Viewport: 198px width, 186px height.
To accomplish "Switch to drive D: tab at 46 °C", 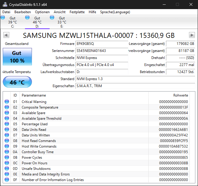I will [37, 22].
